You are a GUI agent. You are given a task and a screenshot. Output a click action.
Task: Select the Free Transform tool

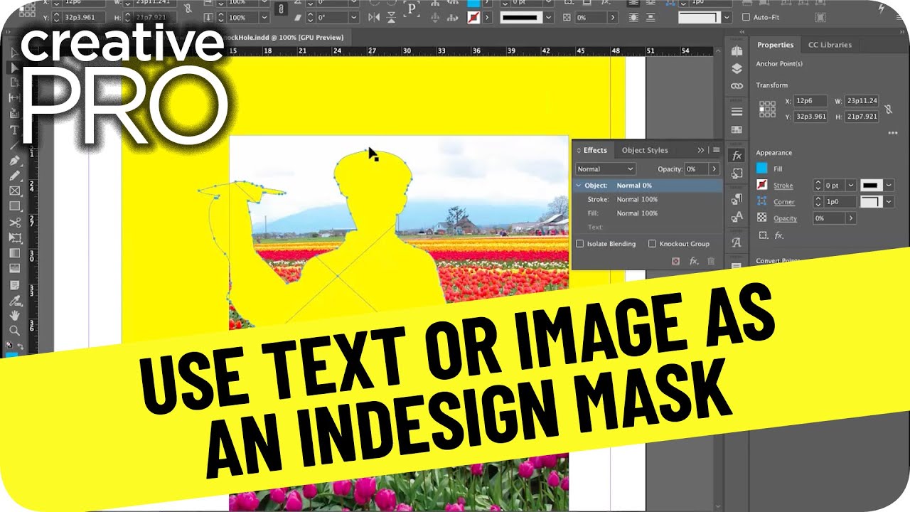(x=14, y=238)
